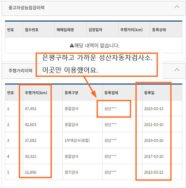Click the 등록일 column header
Image resolution: width=186 pixels, height=188 pixels.
click(x=149, y=93)
